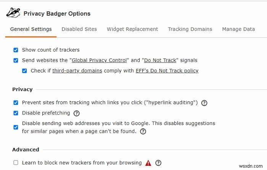Viewport: 267px width, 170px height.
Task: Go to the Tracking Domains tab
Action: [x=190, y=29]
